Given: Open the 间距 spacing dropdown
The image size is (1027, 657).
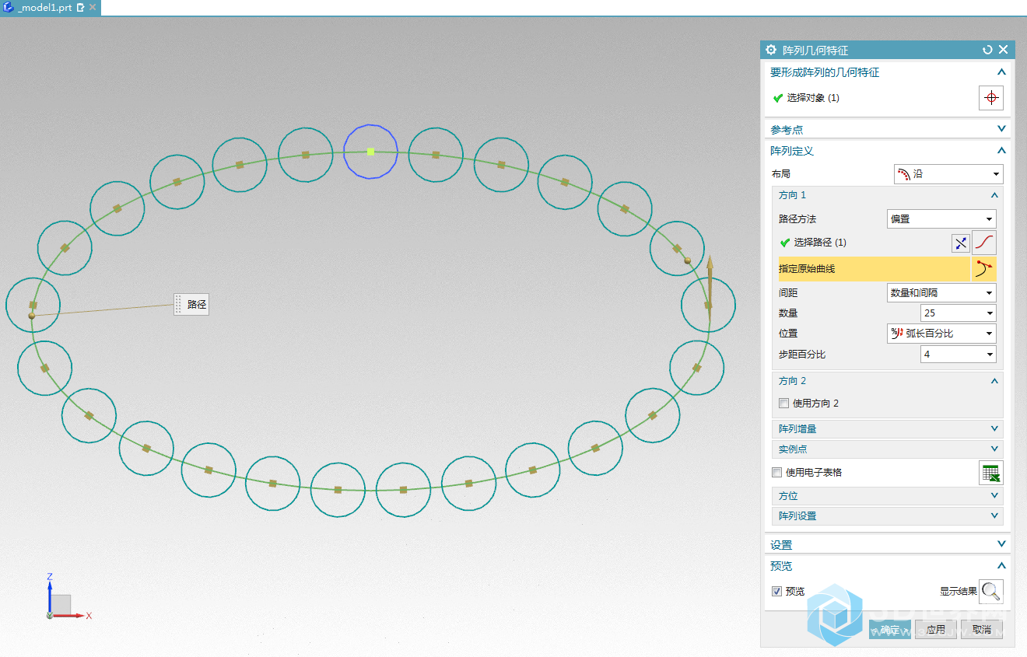Looking at the screenshot, I should coord(941,293).
